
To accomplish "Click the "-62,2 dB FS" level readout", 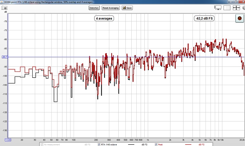I will point(204,18).
